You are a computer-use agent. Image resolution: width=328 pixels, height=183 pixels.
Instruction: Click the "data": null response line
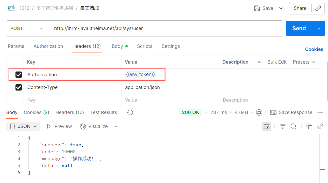click(56, 166)
